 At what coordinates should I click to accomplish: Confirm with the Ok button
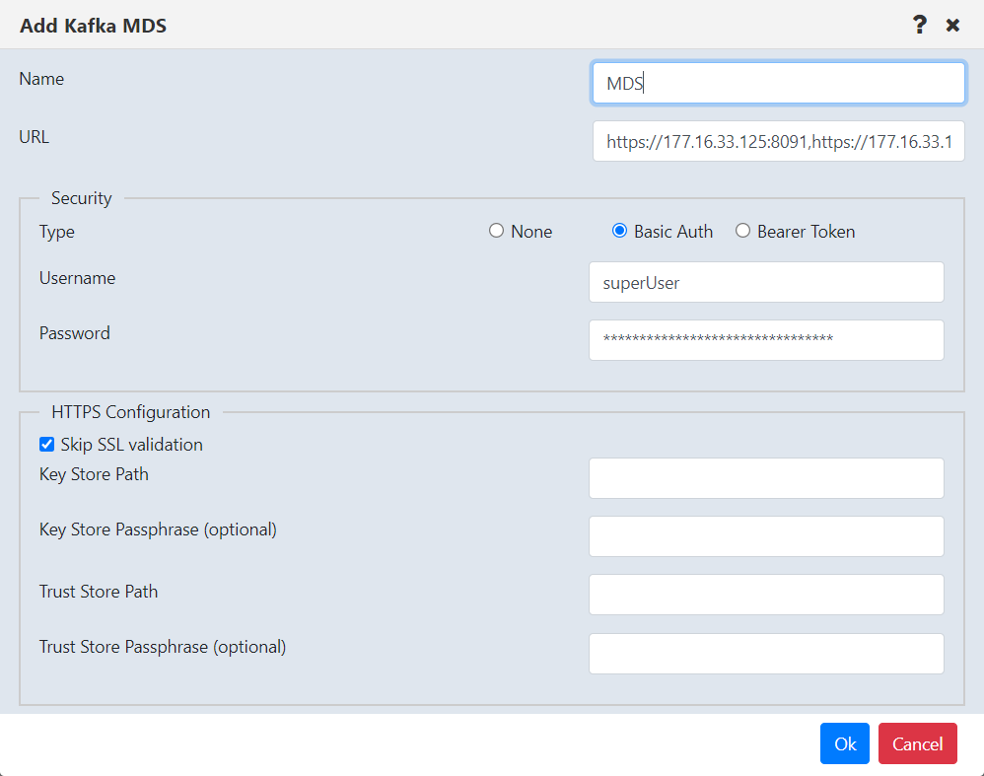point(845,743)
